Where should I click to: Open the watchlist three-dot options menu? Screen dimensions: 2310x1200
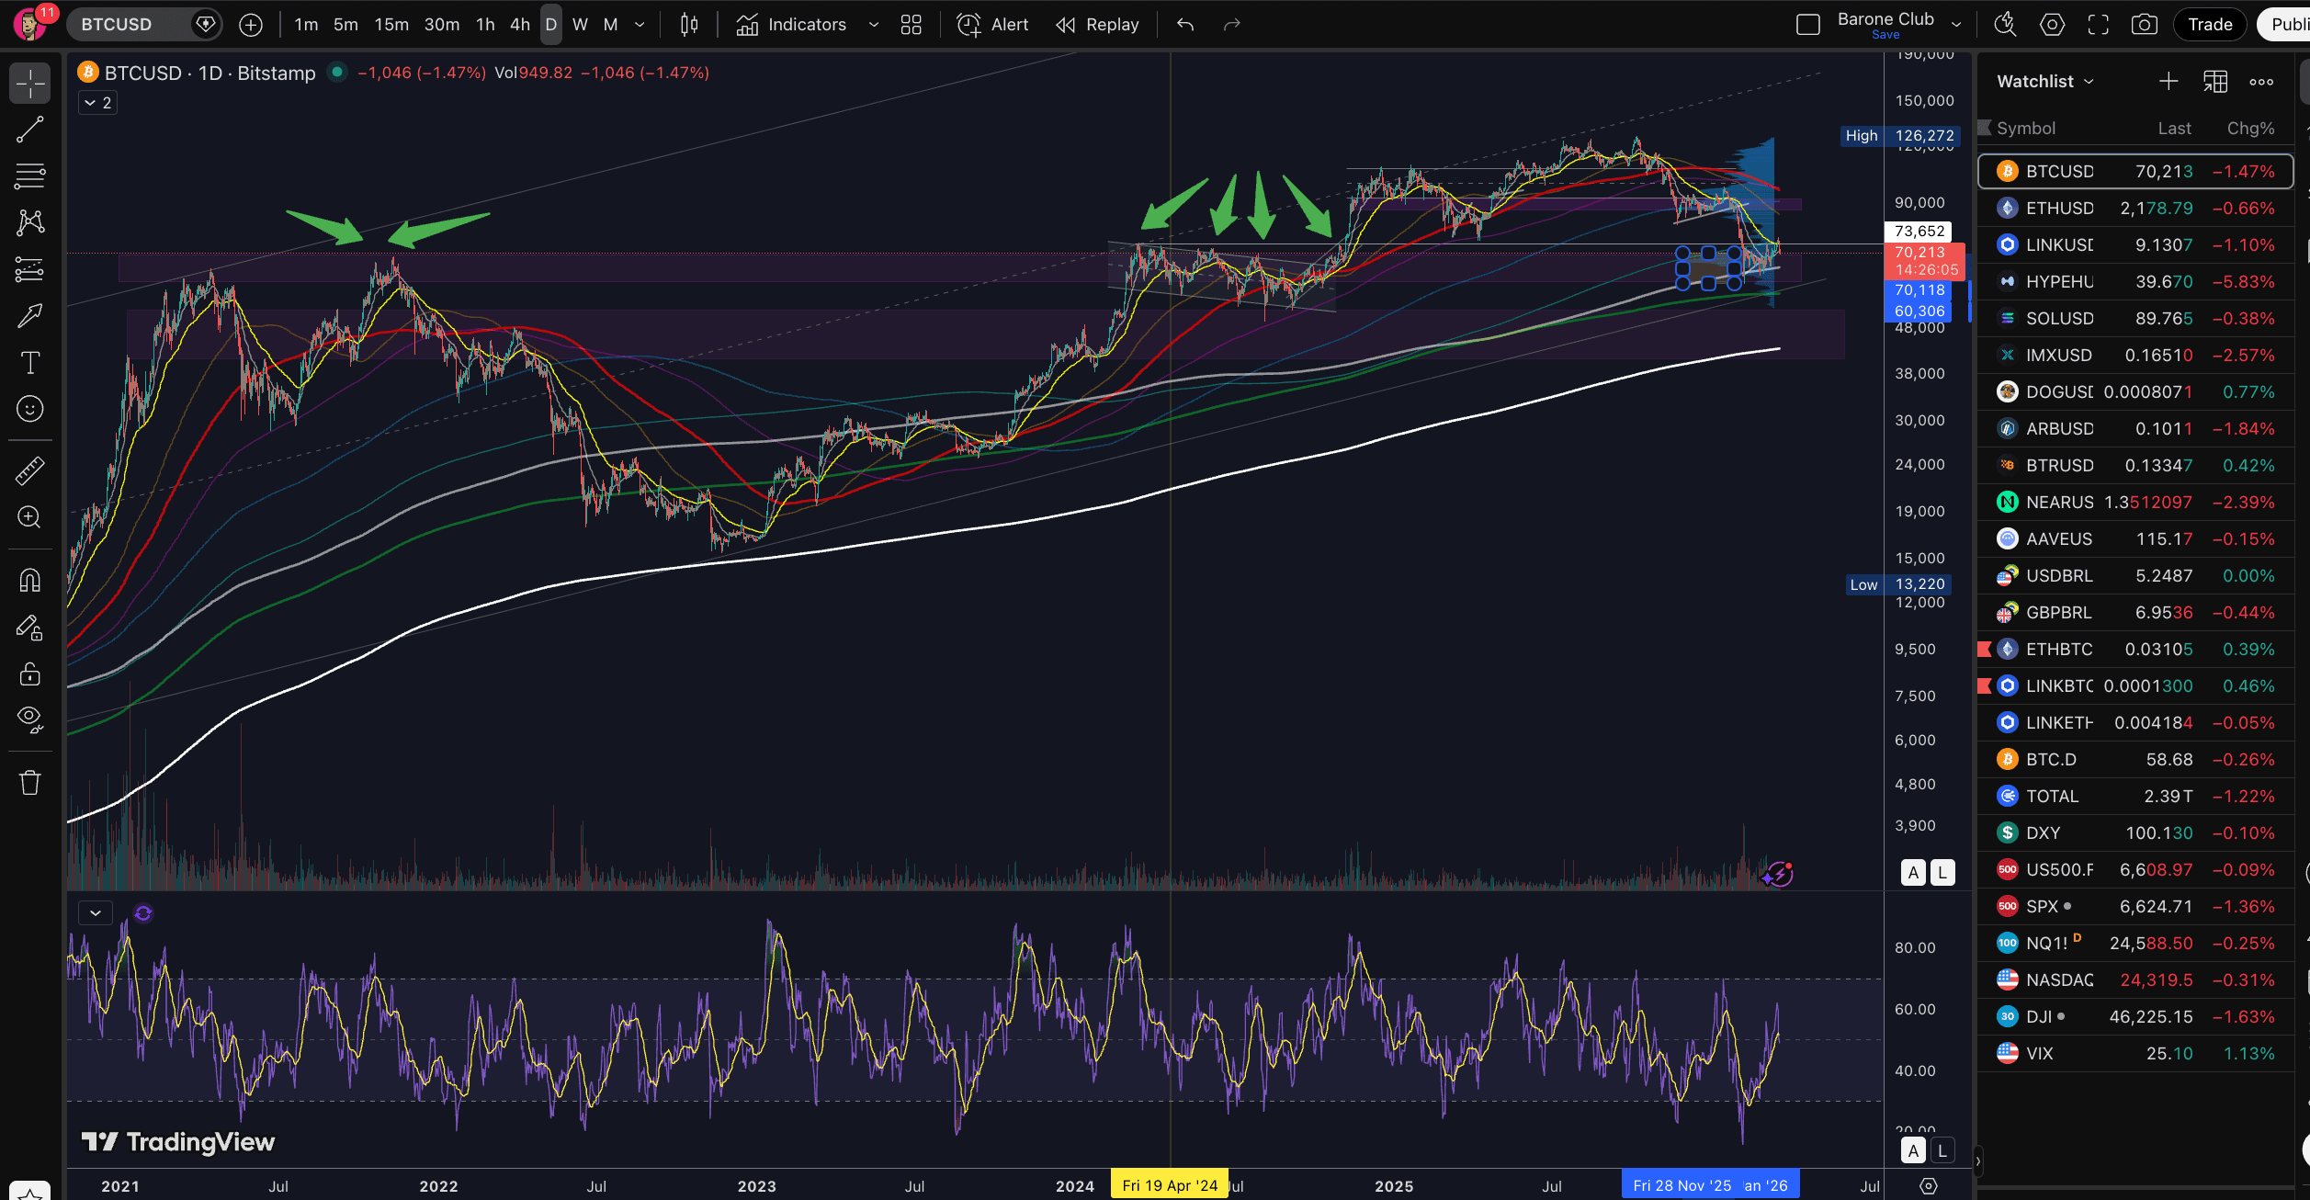2261,81
